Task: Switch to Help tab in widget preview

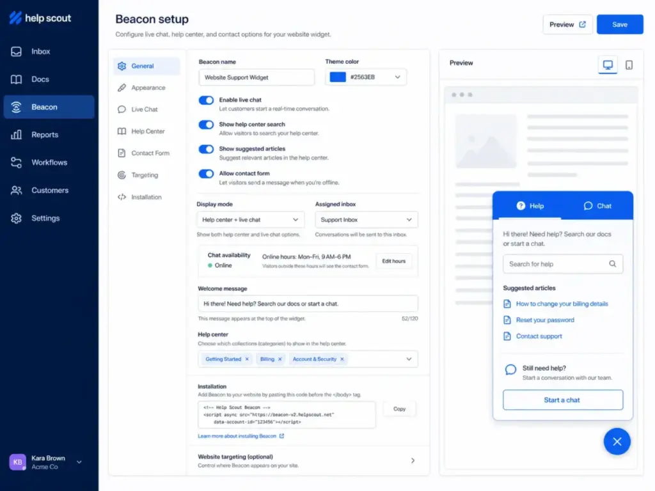Action: click(530, 206)
